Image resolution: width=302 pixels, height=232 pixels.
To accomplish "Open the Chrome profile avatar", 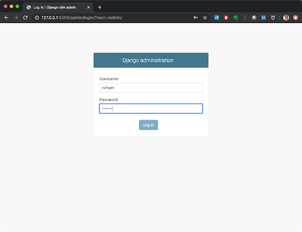I will point(286,18).
